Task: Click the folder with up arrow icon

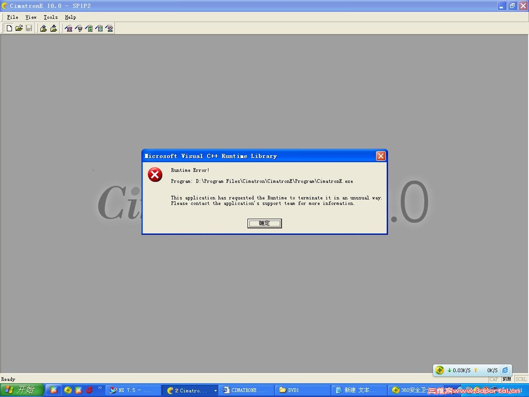Action: click(x=44, y=28)
